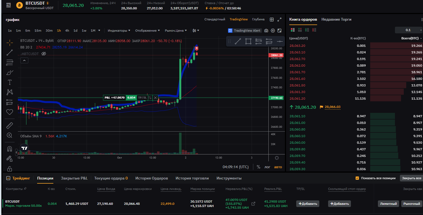
Task: Click the TradingView Alert button
Action: (244, 31)
